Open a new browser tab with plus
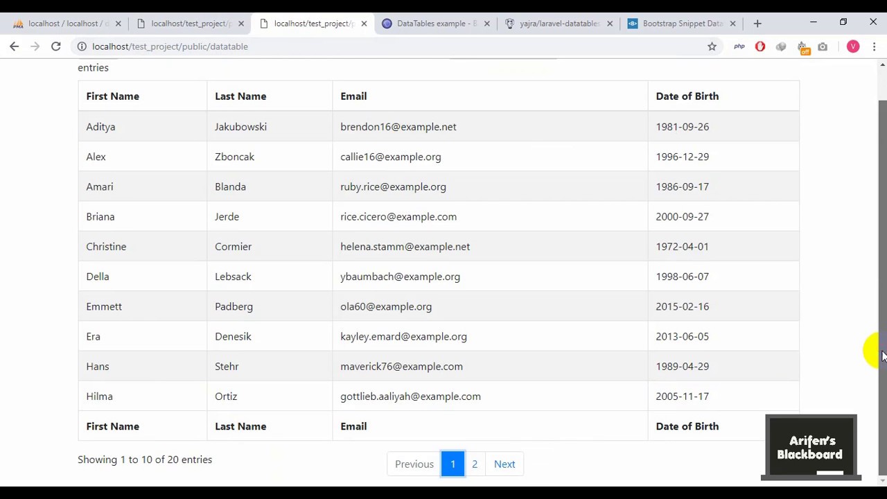 point(757,24)
